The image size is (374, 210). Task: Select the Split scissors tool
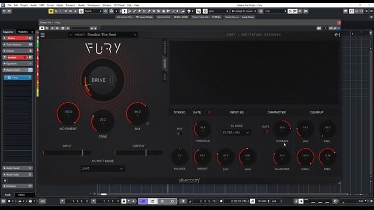(x=144, y=11)
